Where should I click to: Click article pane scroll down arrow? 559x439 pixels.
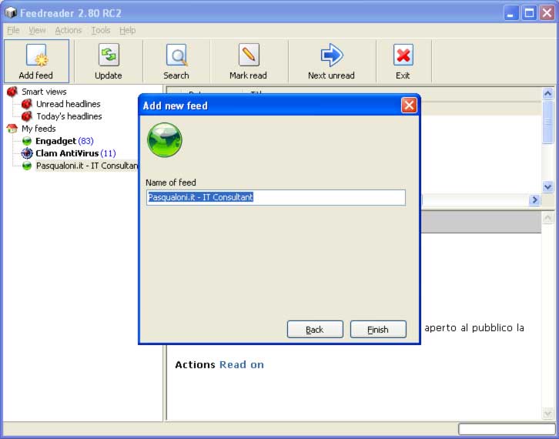pos(547,413)
